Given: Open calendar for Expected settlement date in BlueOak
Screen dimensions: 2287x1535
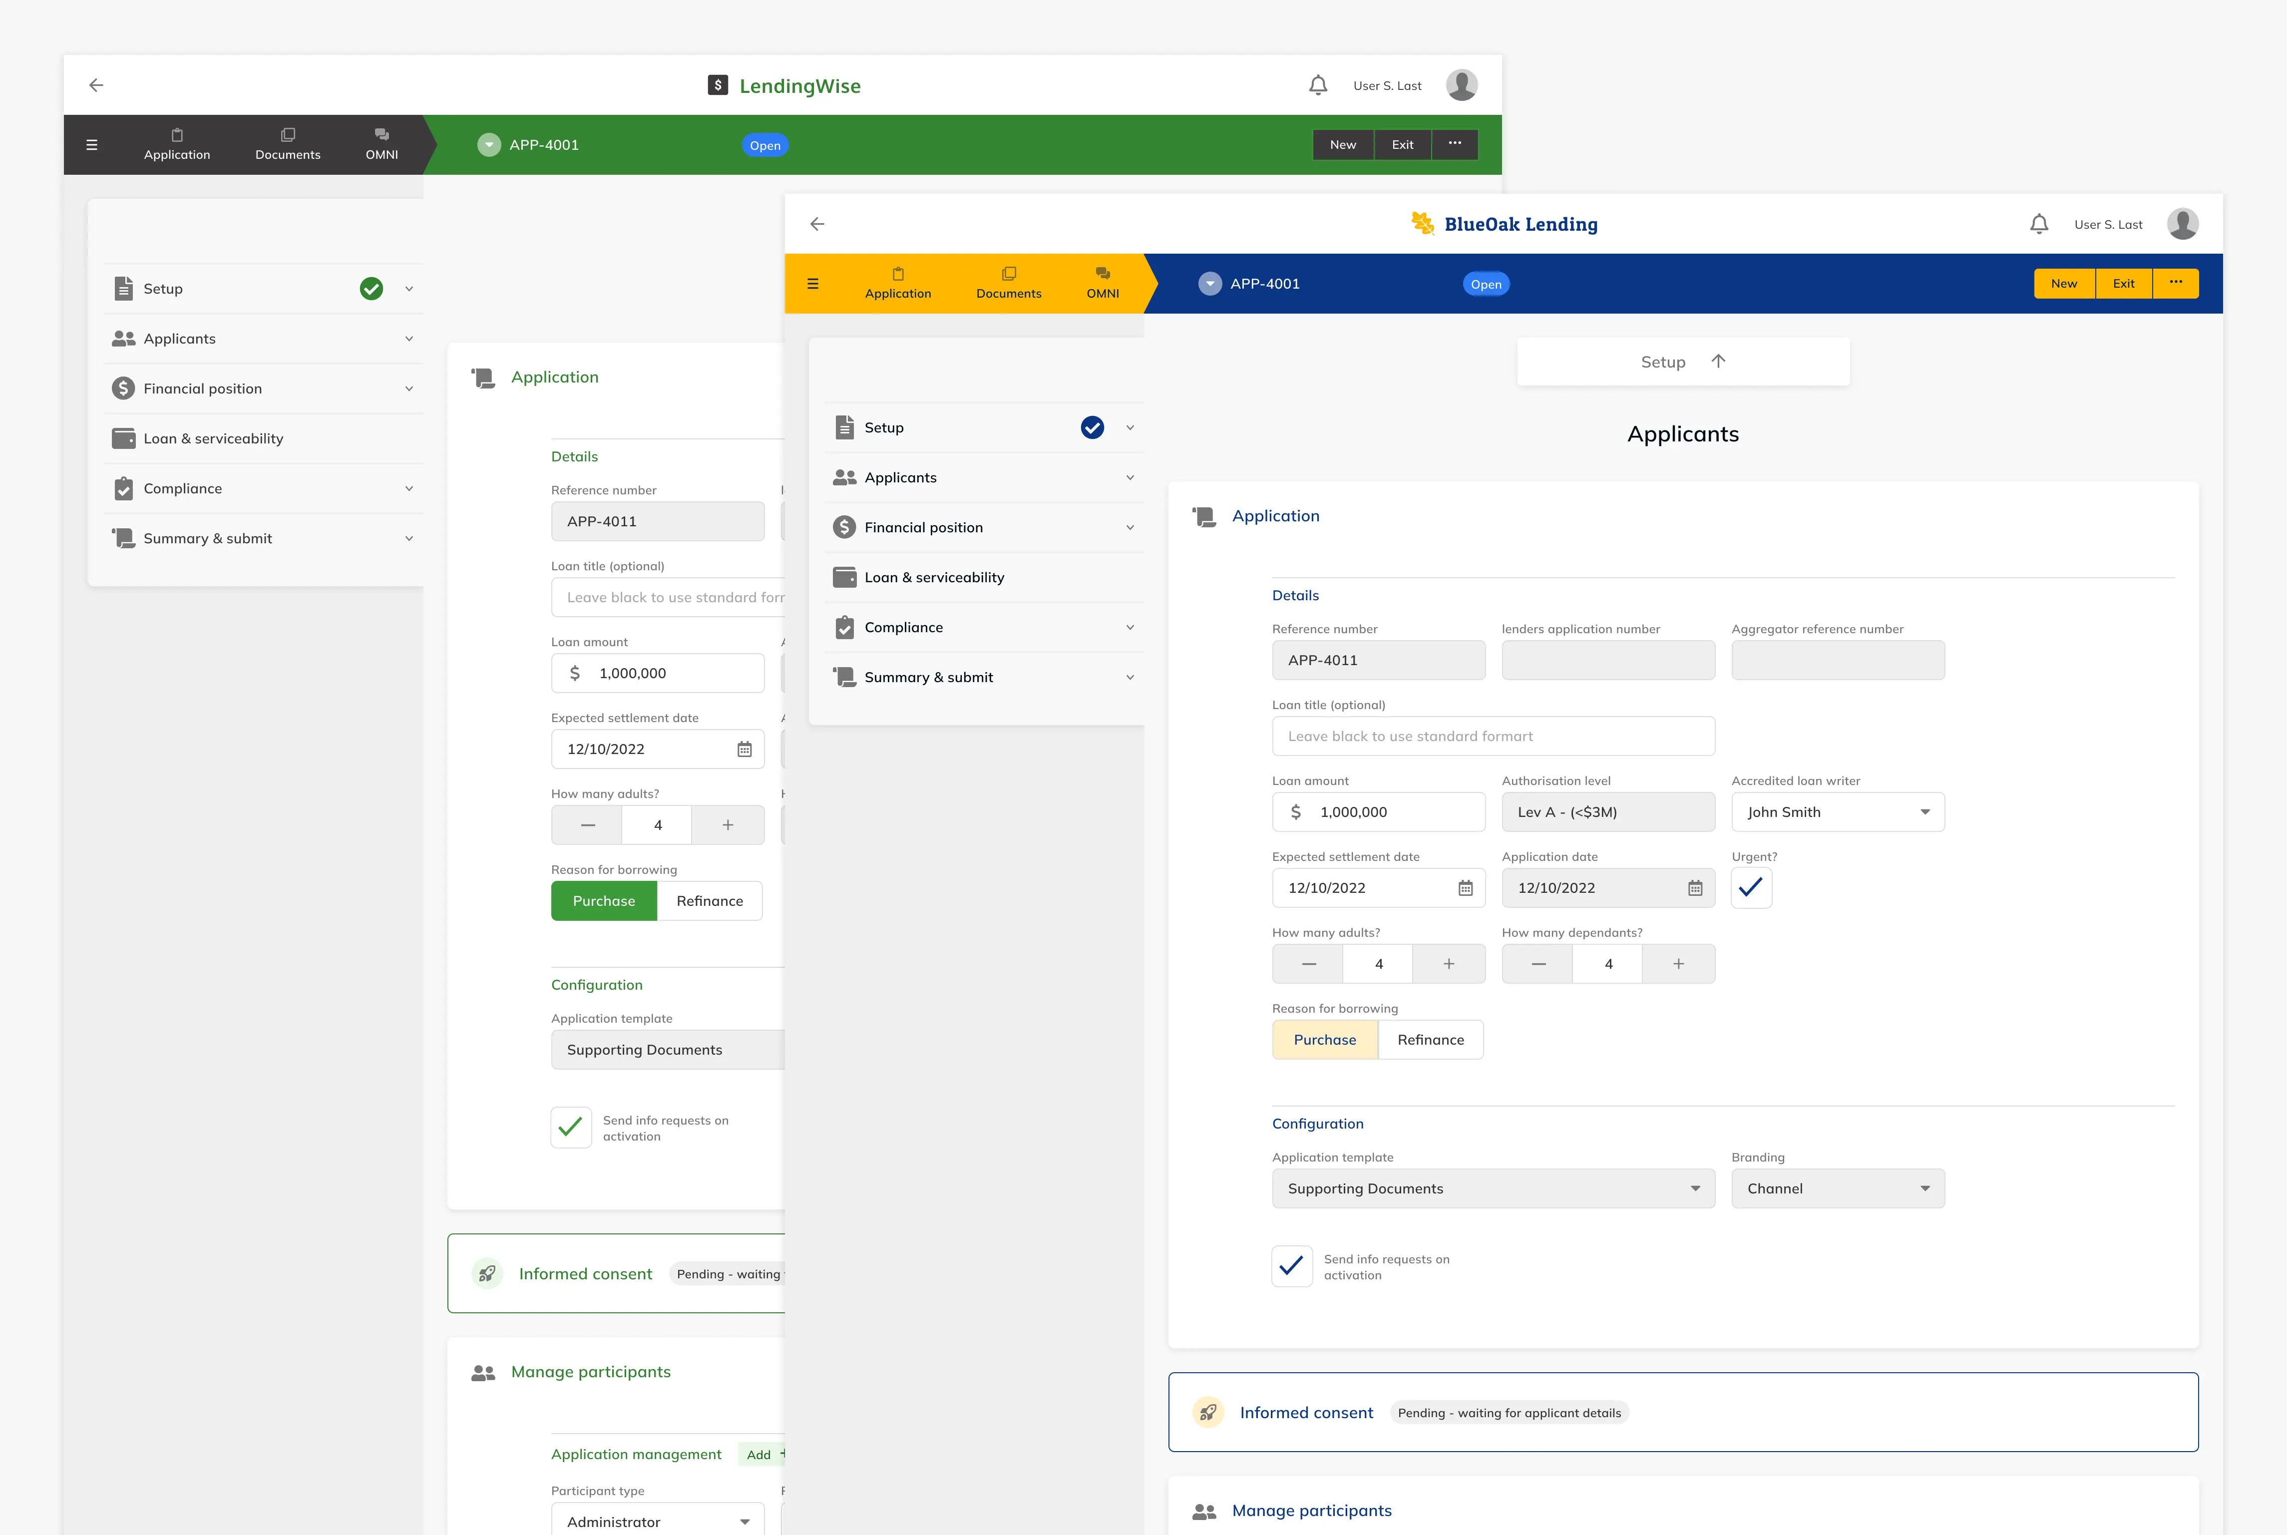Looking at the screenshot, I should point(1466,888).
